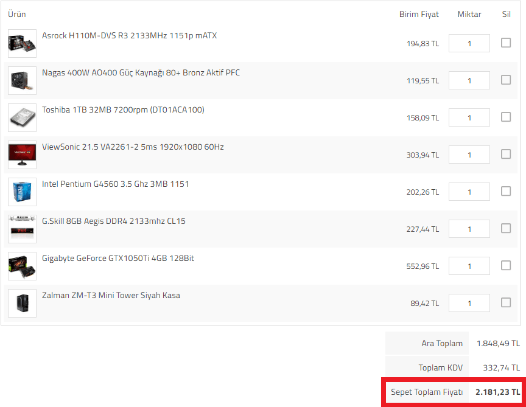
Task: Mark Gigabyte GTX1050Ti for deletion
Action: point(506,265)
